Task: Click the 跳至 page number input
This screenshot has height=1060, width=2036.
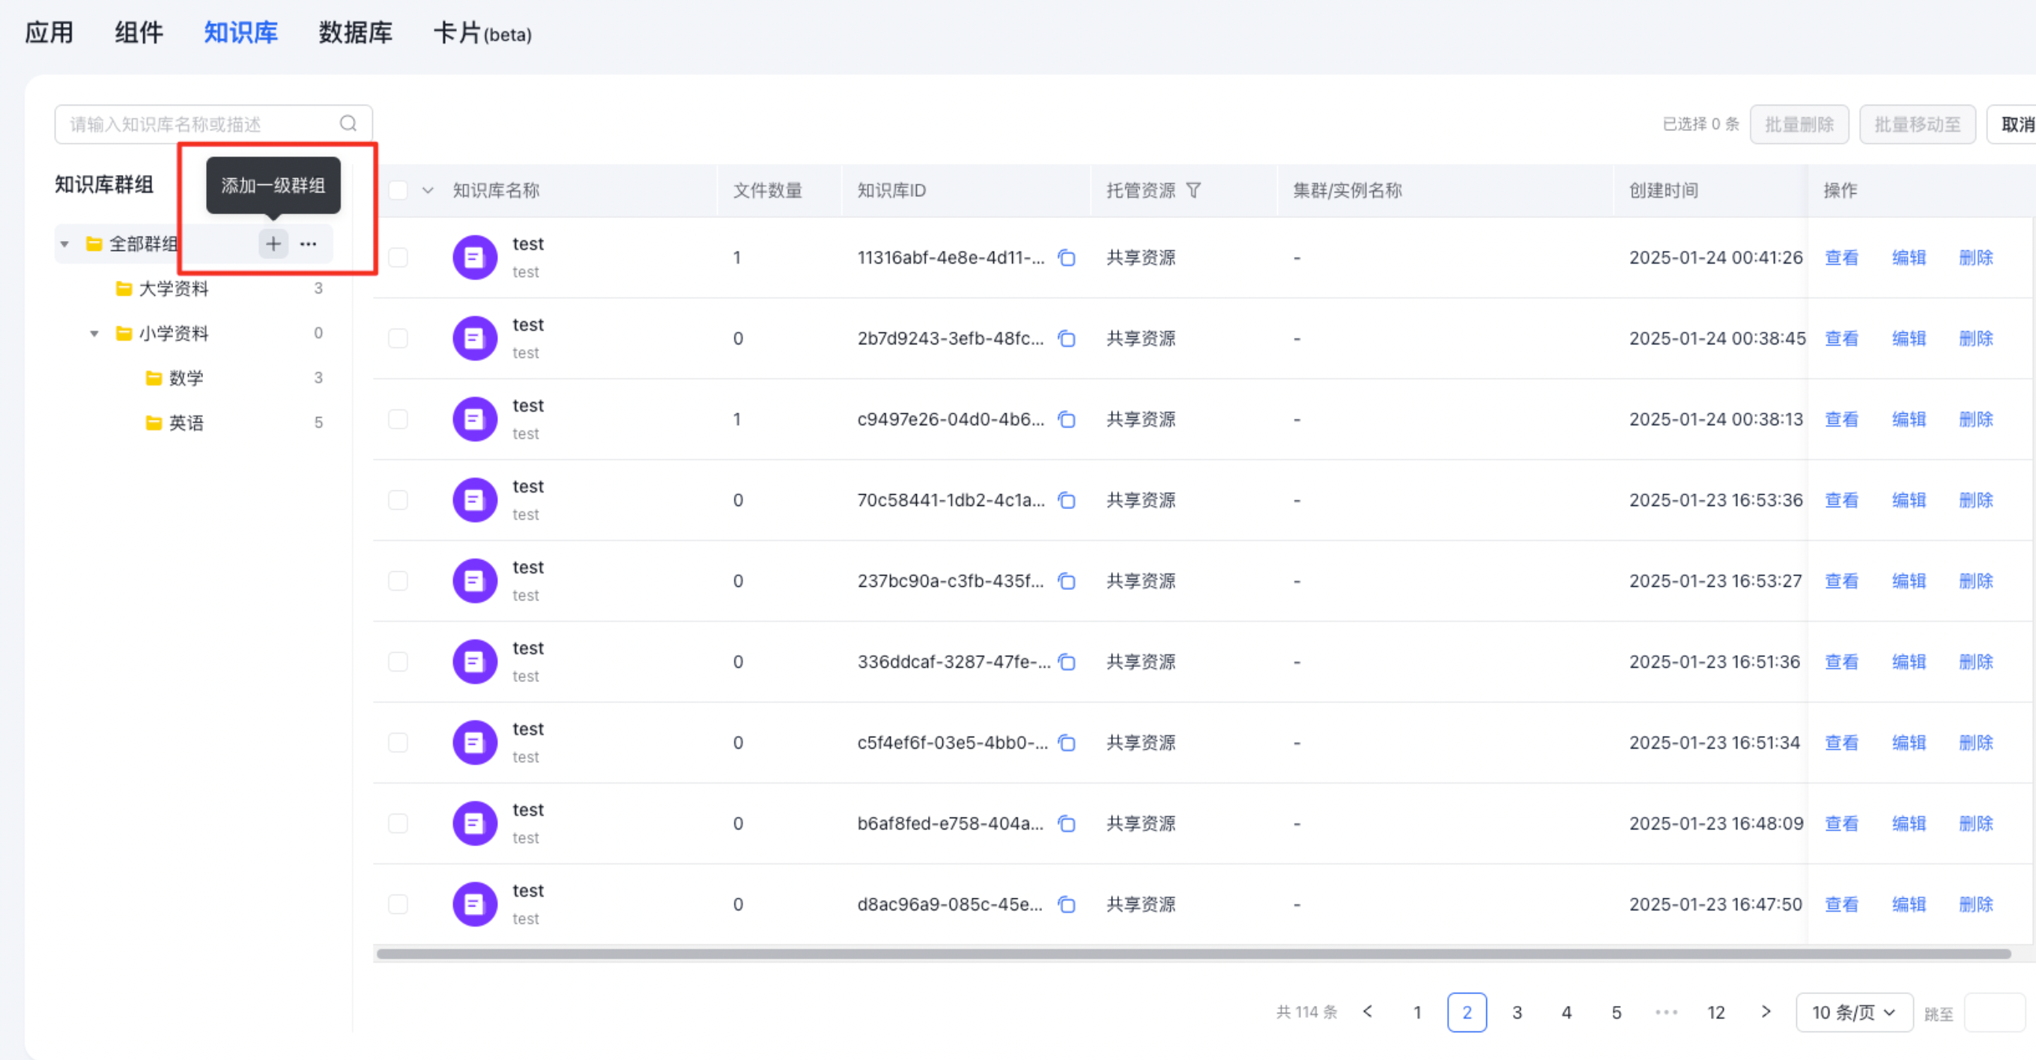Action: pyautogui.click(x=1995, y=1013)
